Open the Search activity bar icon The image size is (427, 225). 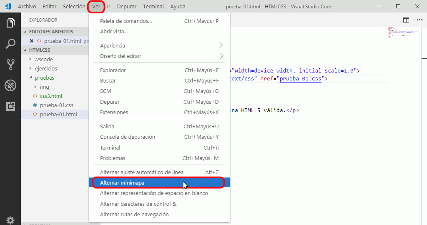(x=10, y=43)
